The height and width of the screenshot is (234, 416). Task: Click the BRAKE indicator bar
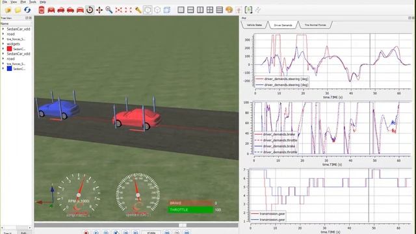(x=190, y=203)
